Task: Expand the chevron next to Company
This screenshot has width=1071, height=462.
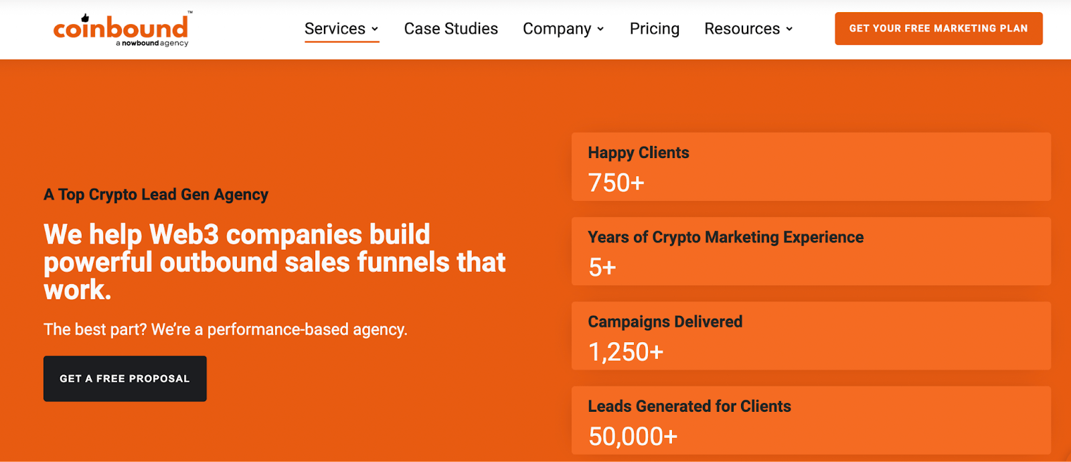Action: [600, 29]
